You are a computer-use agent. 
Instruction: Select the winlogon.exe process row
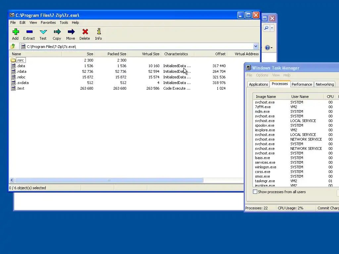pos(296,167)
